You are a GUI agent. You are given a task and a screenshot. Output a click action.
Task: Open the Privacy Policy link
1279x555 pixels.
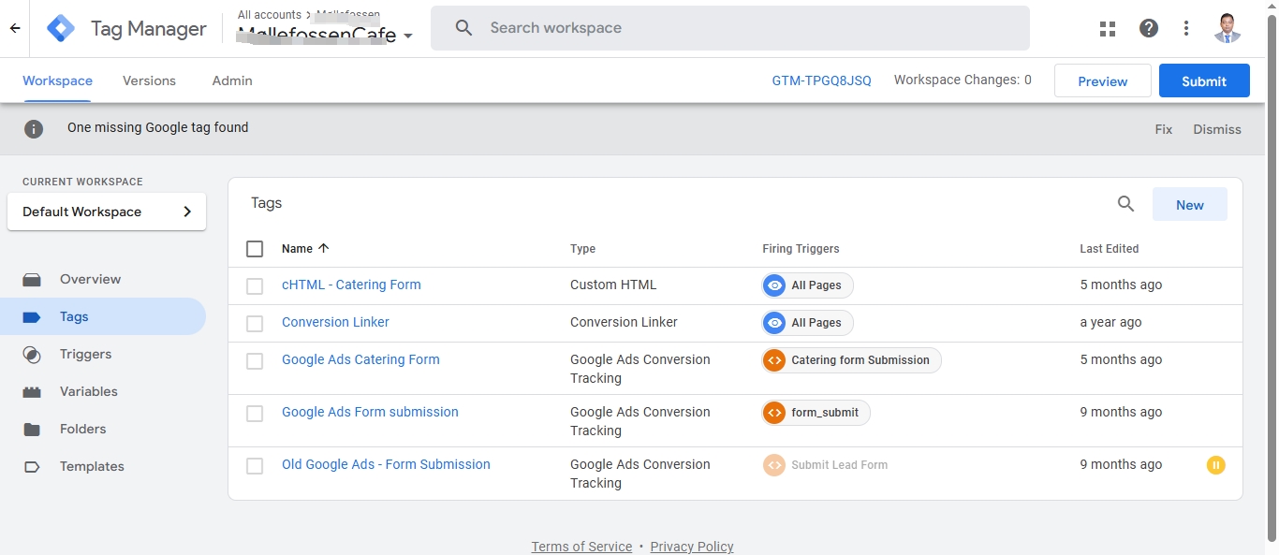(x=692, y=547)
